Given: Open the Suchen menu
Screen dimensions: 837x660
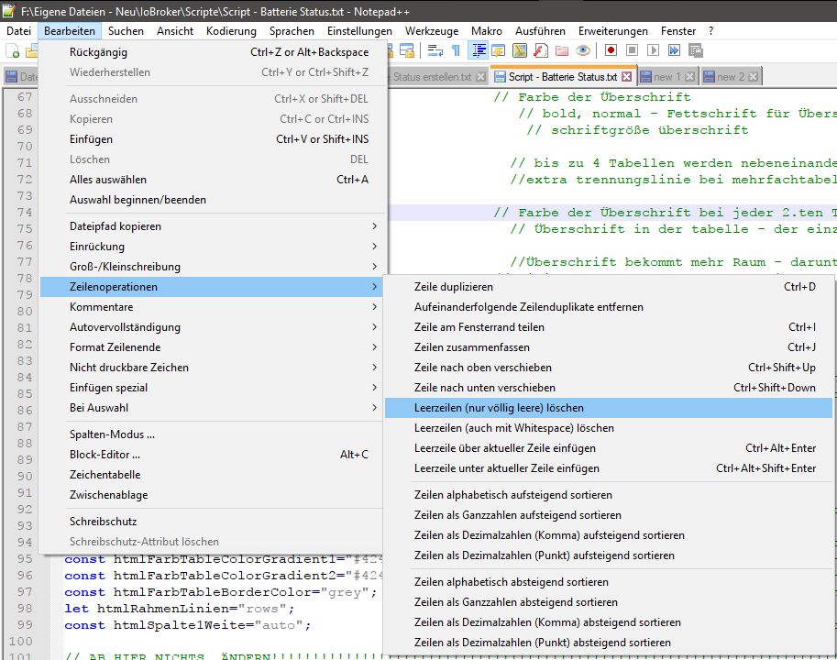Looking at the screenshot, I should pyautogui.click(x=126, y=31).
